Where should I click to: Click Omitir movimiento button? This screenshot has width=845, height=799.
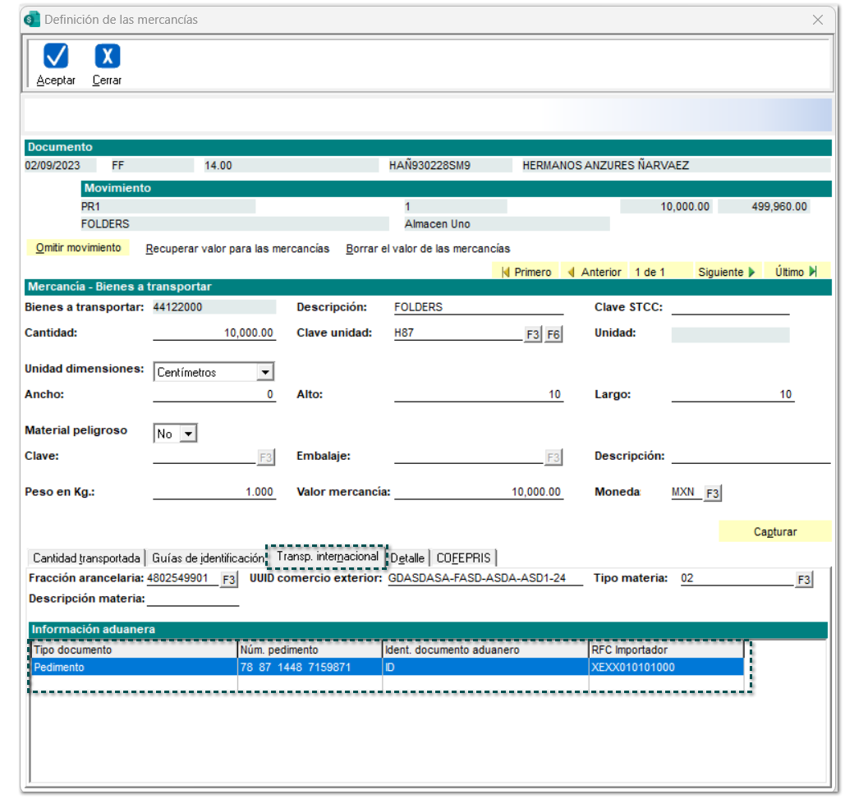(78, 248)
